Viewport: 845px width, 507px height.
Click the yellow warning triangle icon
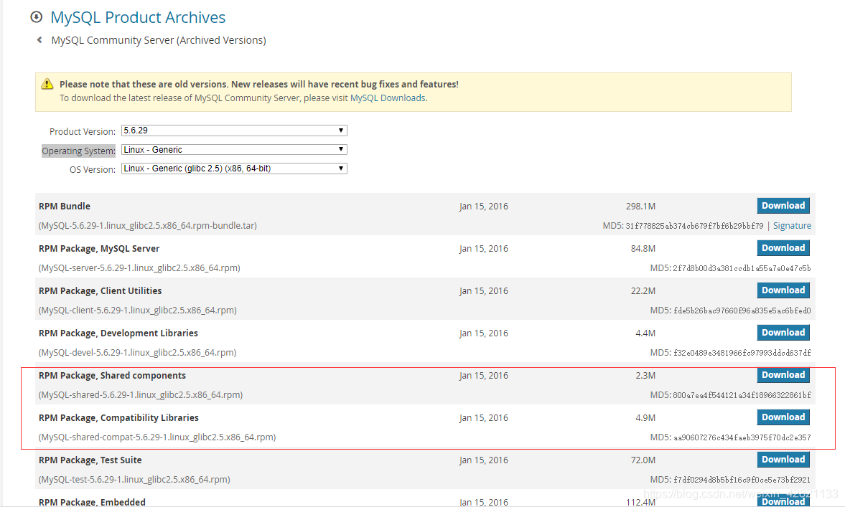tap(47, 84)
